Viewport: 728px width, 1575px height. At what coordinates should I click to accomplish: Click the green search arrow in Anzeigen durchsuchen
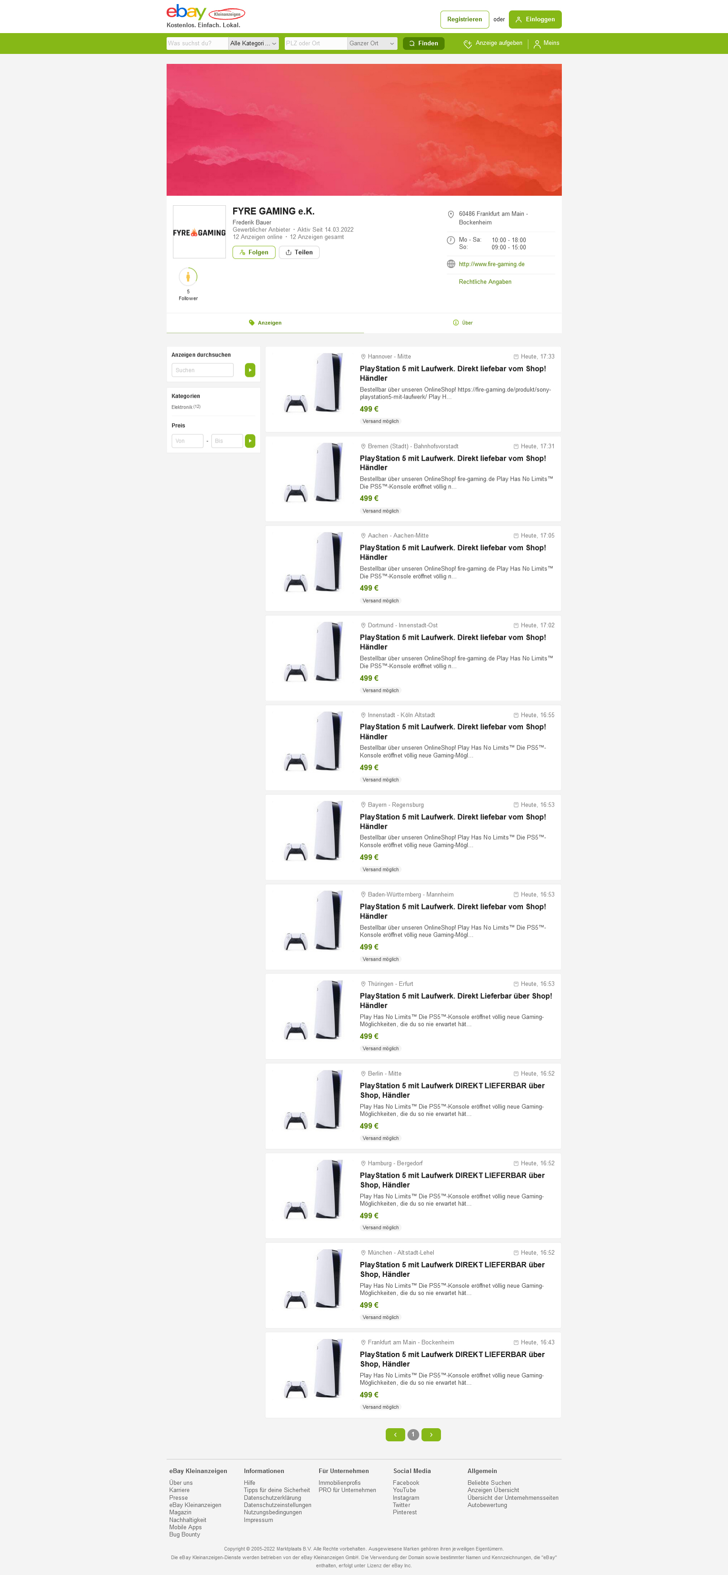coord(250,370)
